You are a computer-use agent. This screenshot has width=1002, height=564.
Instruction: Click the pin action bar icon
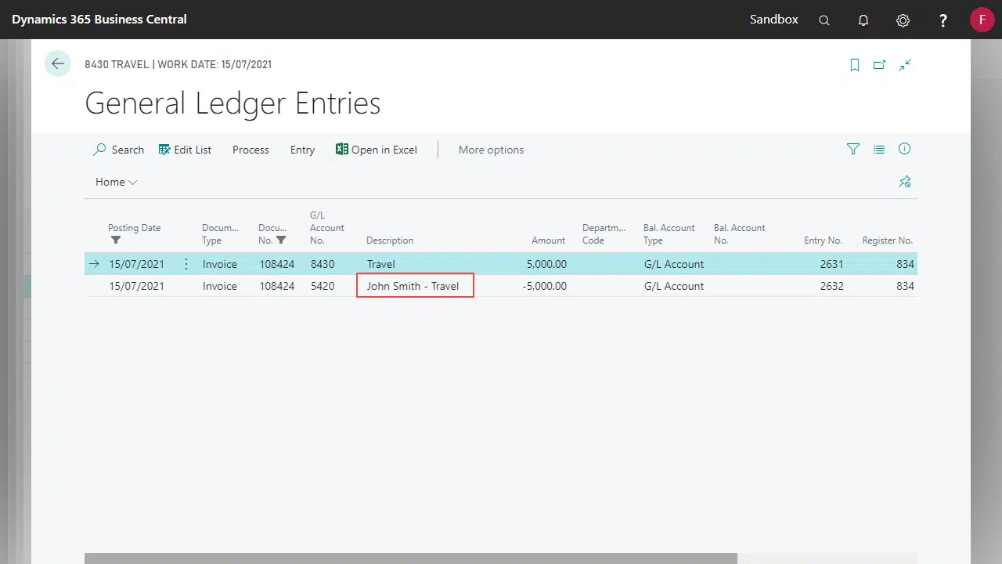(905, 182)
